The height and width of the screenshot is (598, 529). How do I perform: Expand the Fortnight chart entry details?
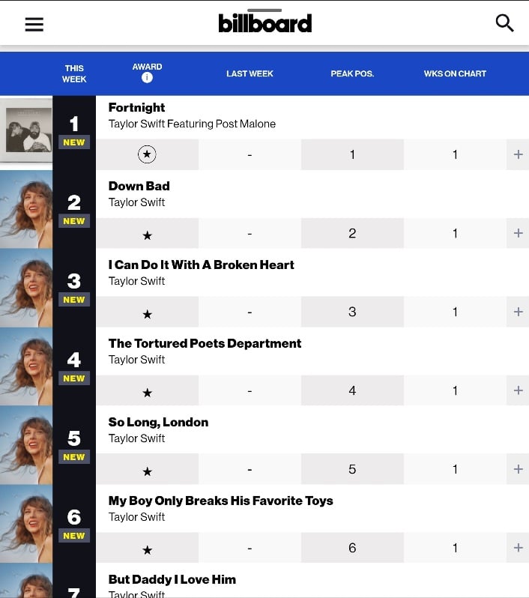coord(518,154)
